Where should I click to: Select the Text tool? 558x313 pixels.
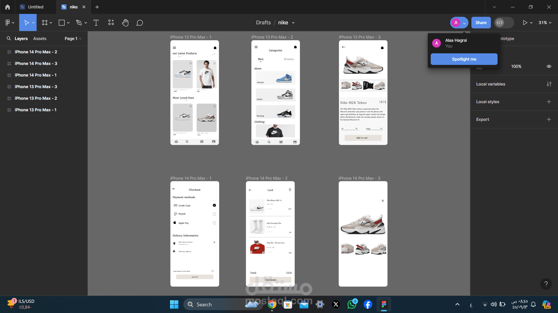pyautogui.click(x=96, y=23)
